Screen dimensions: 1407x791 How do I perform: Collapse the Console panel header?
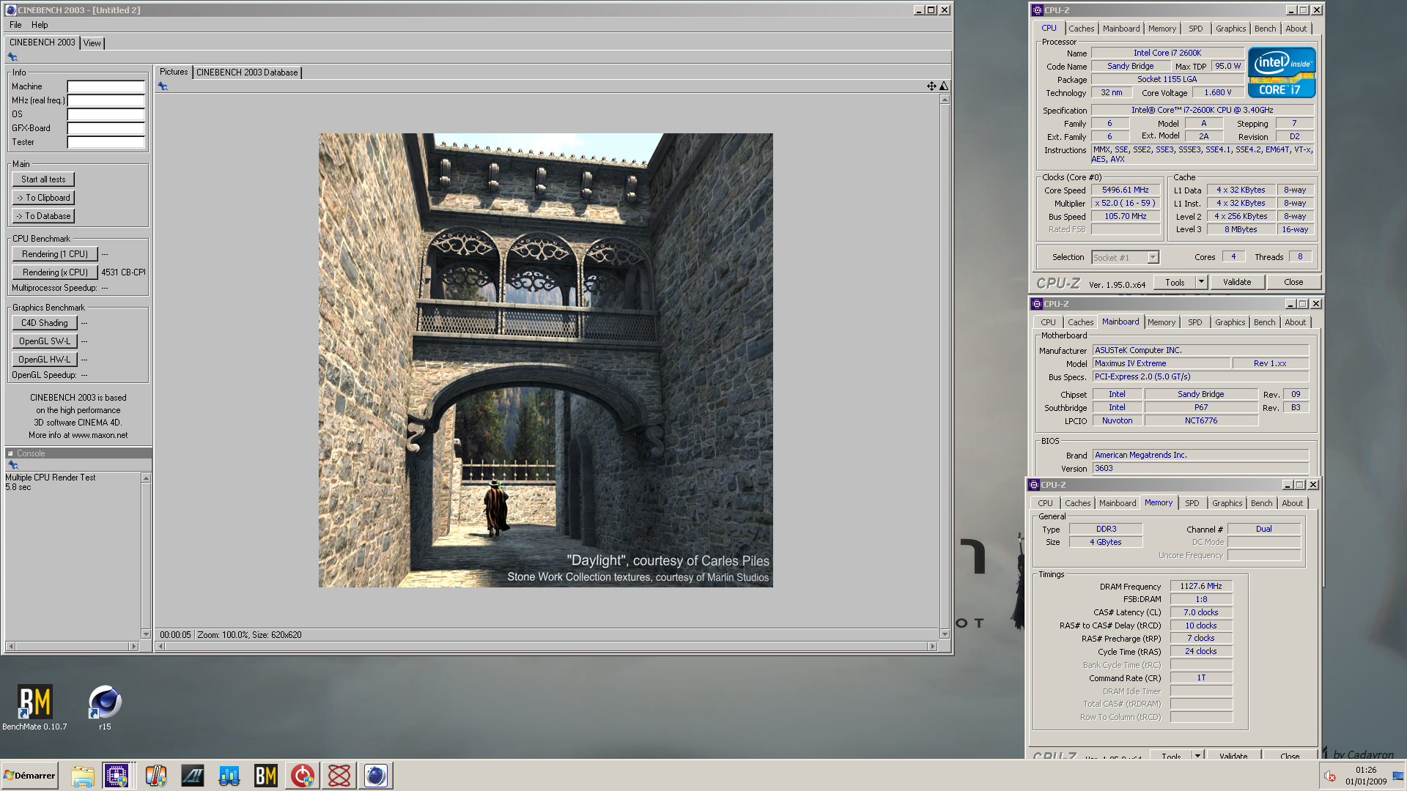click(x=10, y=453)
